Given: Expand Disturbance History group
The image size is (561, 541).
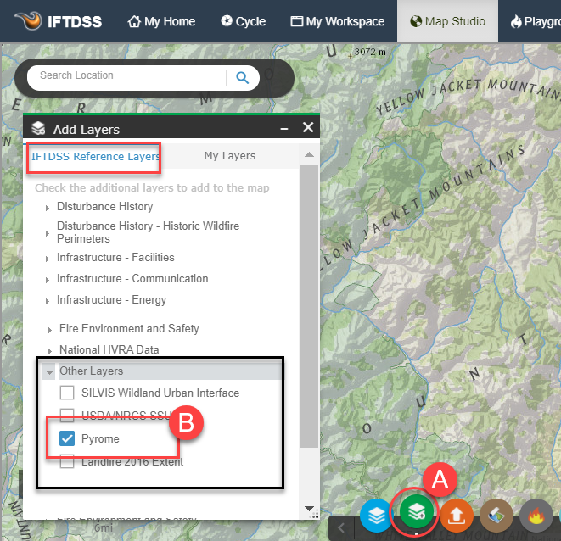Looking at the screenshot, I should coord(48,208).
